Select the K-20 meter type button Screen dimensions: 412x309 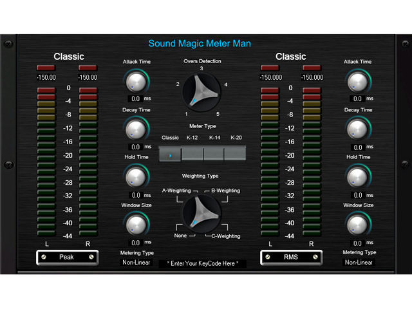(235, 153)
